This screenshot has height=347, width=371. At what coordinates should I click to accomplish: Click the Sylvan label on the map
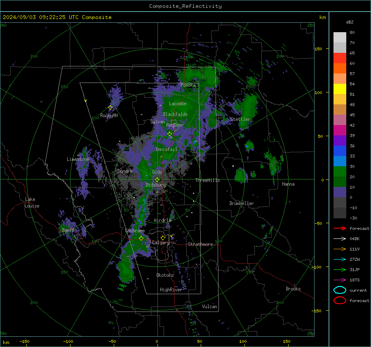(x=157, y=122)
